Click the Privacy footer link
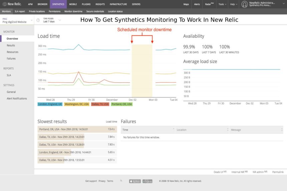Image resolution: width=287 pixels, height=191 pixels. tap(102, 181)
